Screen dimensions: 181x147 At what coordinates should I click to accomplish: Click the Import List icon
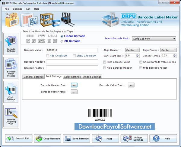click(10, 139)
